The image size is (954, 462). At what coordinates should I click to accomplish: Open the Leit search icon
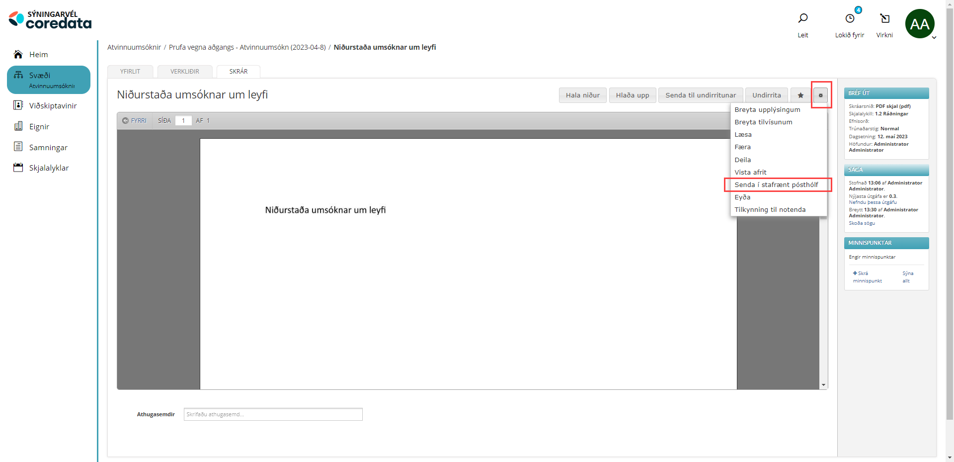pyautogui.click(x=802, y=19)
